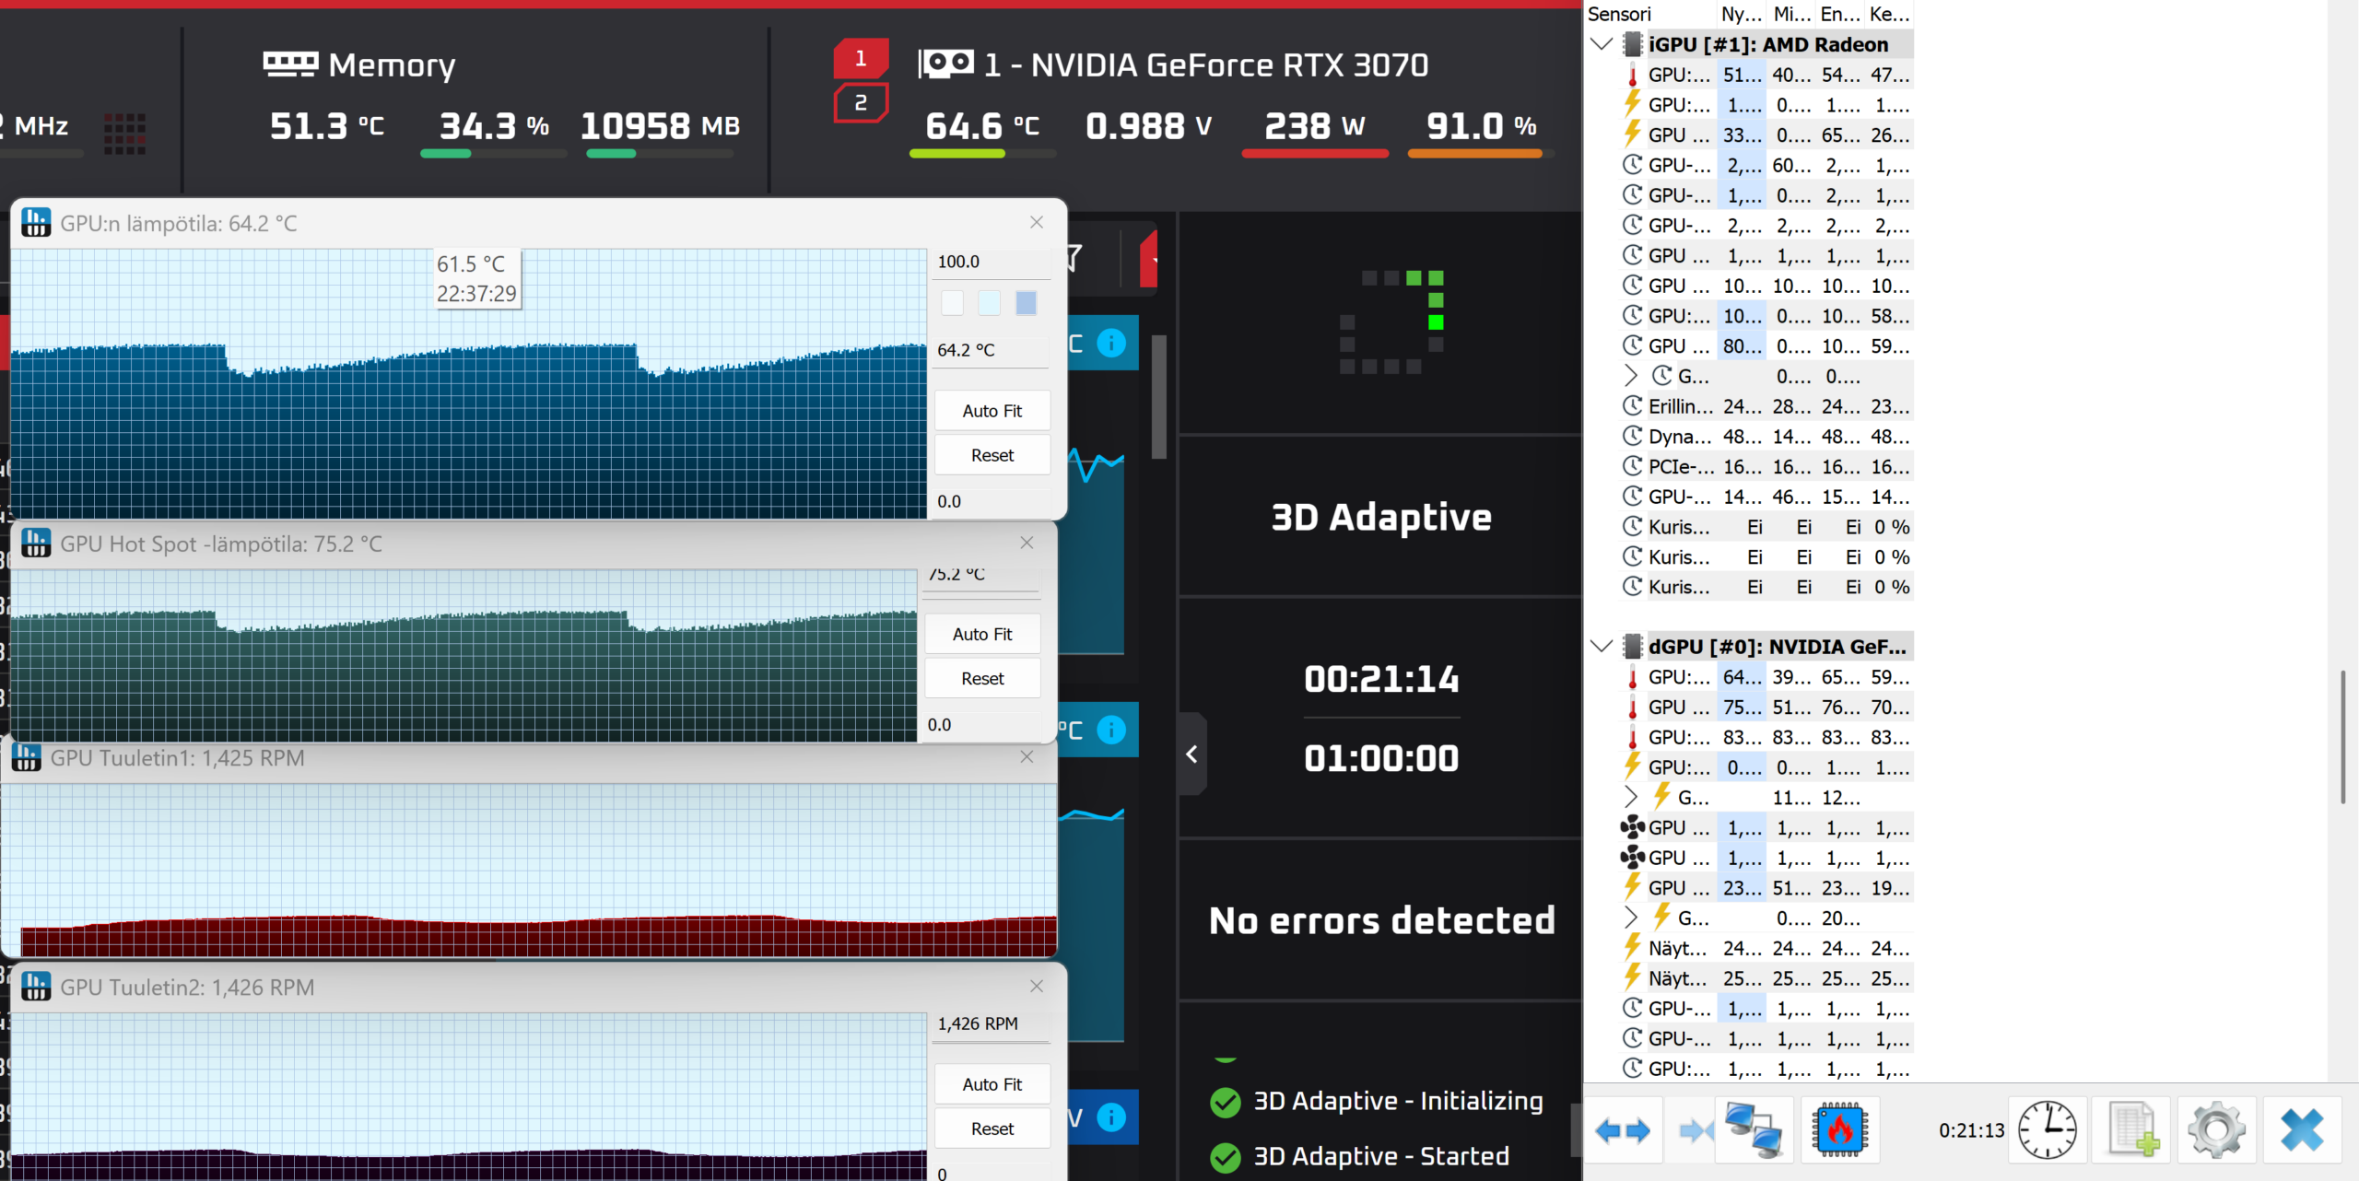This screenshot has width=2359, height=1181.
Task: Click the GPU:n lämpötila graph window icon
Action: pos(36,223)
